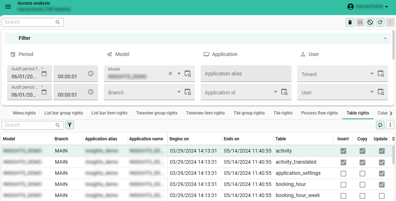Clear the Model field with the X icon
The width and height of the screenshot is (396, 201).
click(171, 74)
